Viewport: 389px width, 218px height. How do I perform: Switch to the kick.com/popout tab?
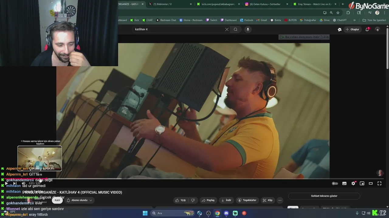(x=218, y=4)
